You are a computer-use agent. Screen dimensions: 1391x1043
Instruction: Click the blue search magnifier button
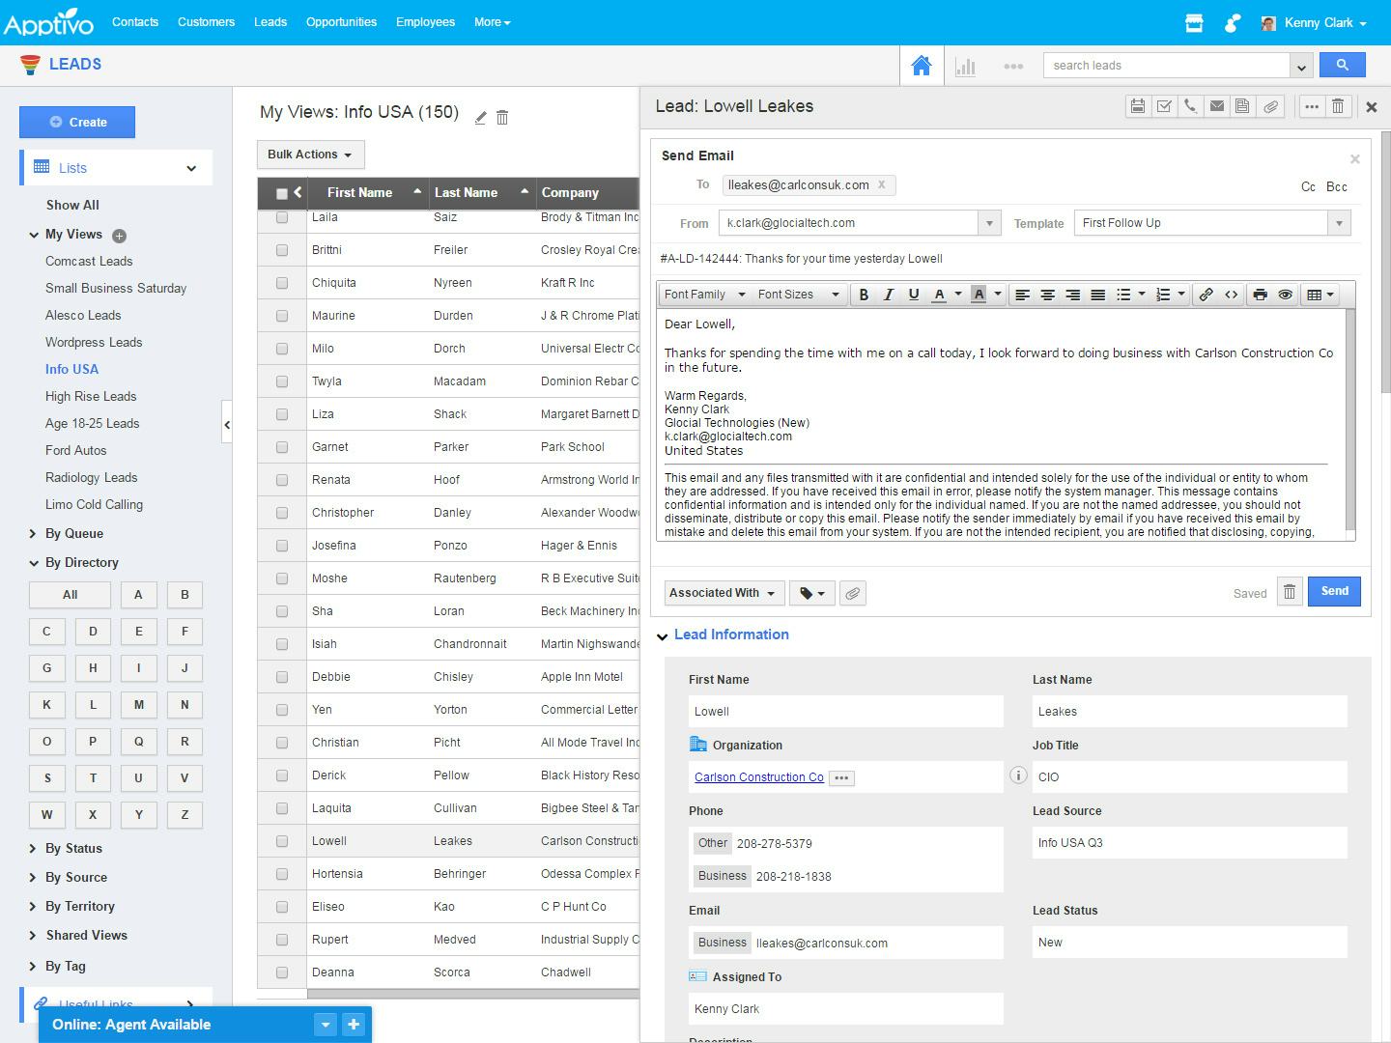click(1342, 65)
